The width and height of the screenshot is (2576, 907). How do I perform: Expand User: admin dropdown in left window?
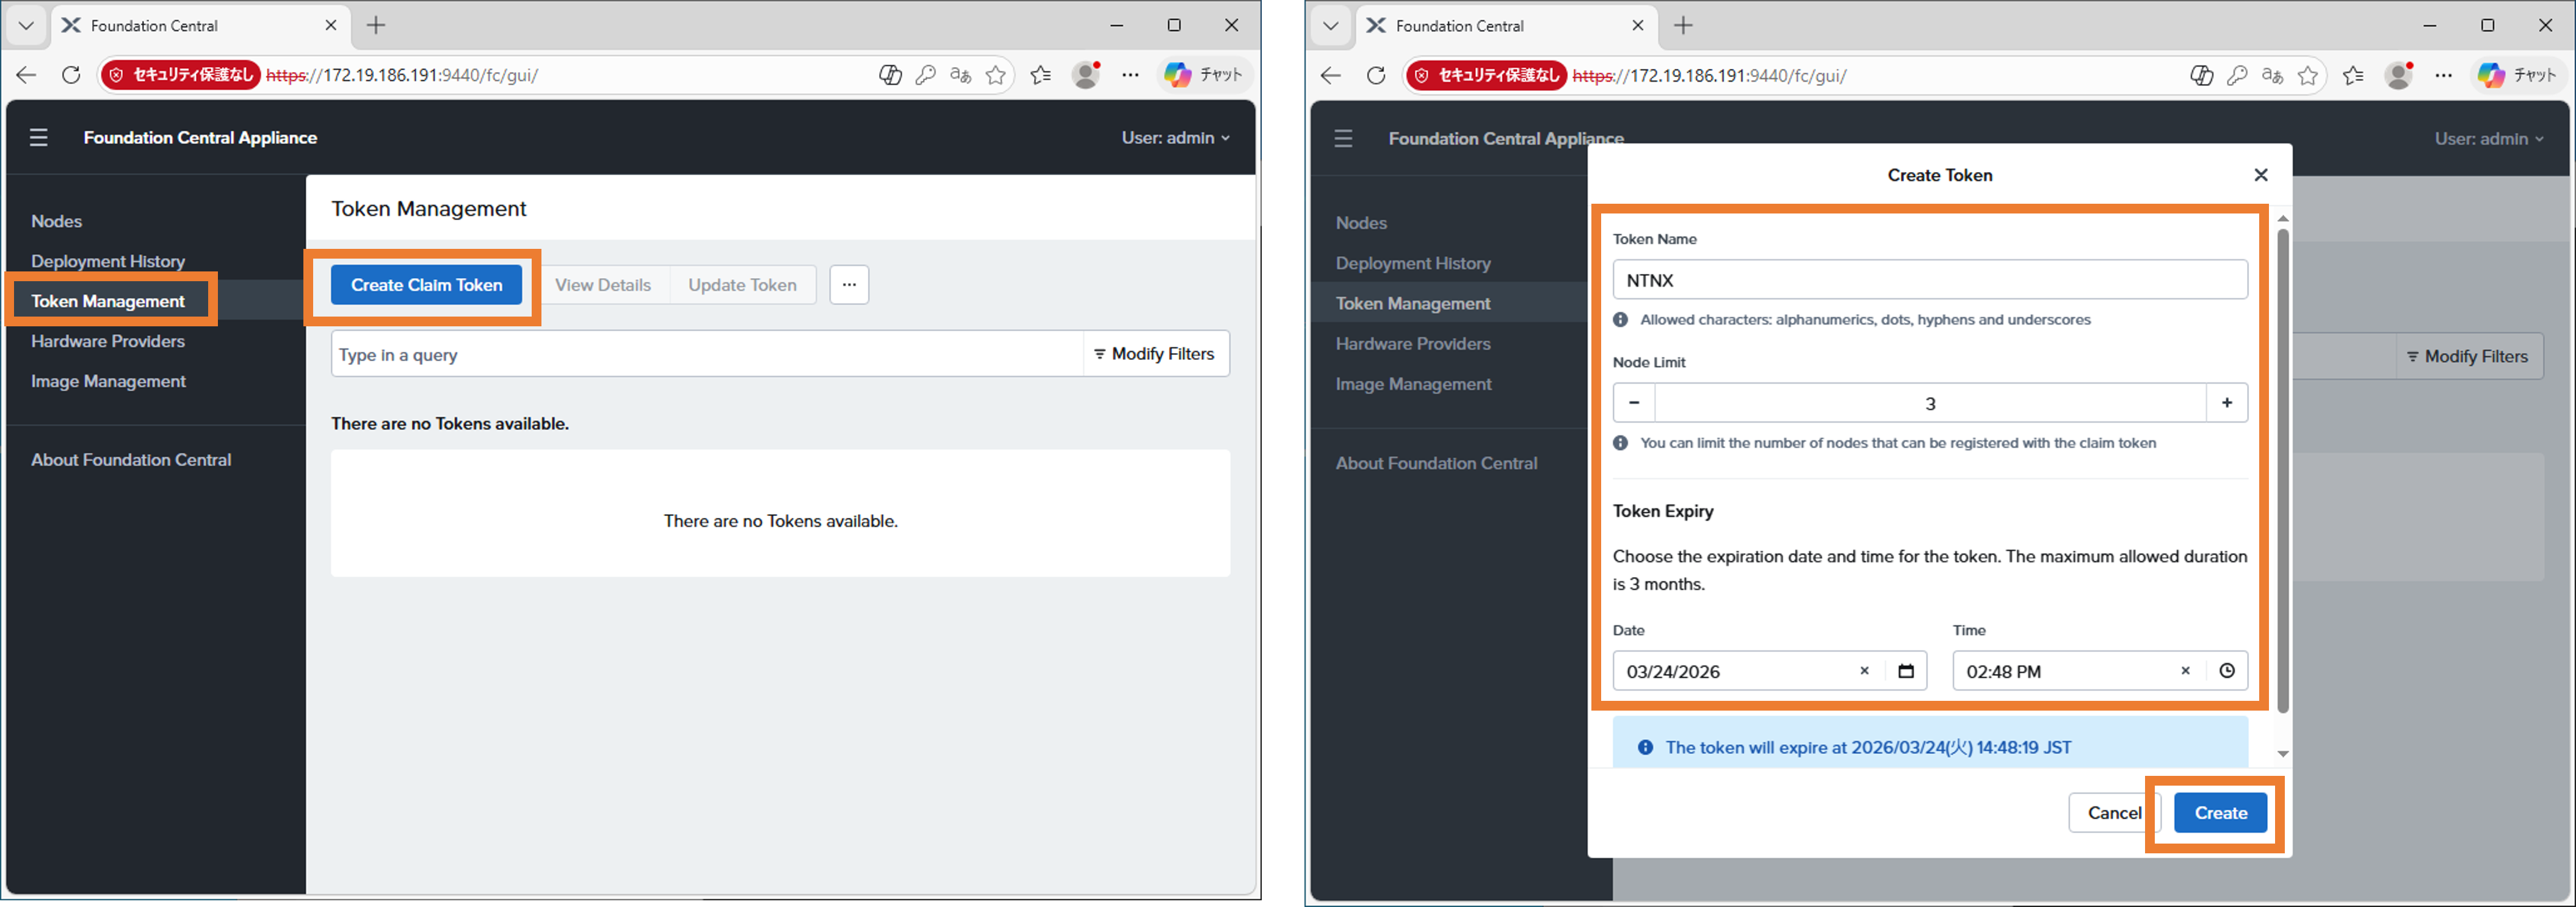tap(1175, 138)
